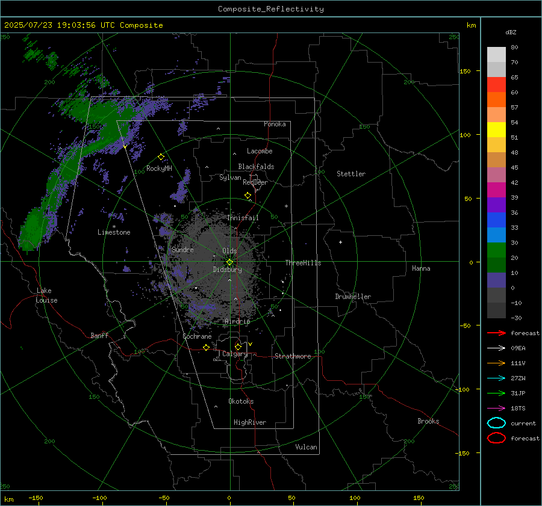Select the Airdrie label
Screen dimensions: 542x506
tap(237, 321)
